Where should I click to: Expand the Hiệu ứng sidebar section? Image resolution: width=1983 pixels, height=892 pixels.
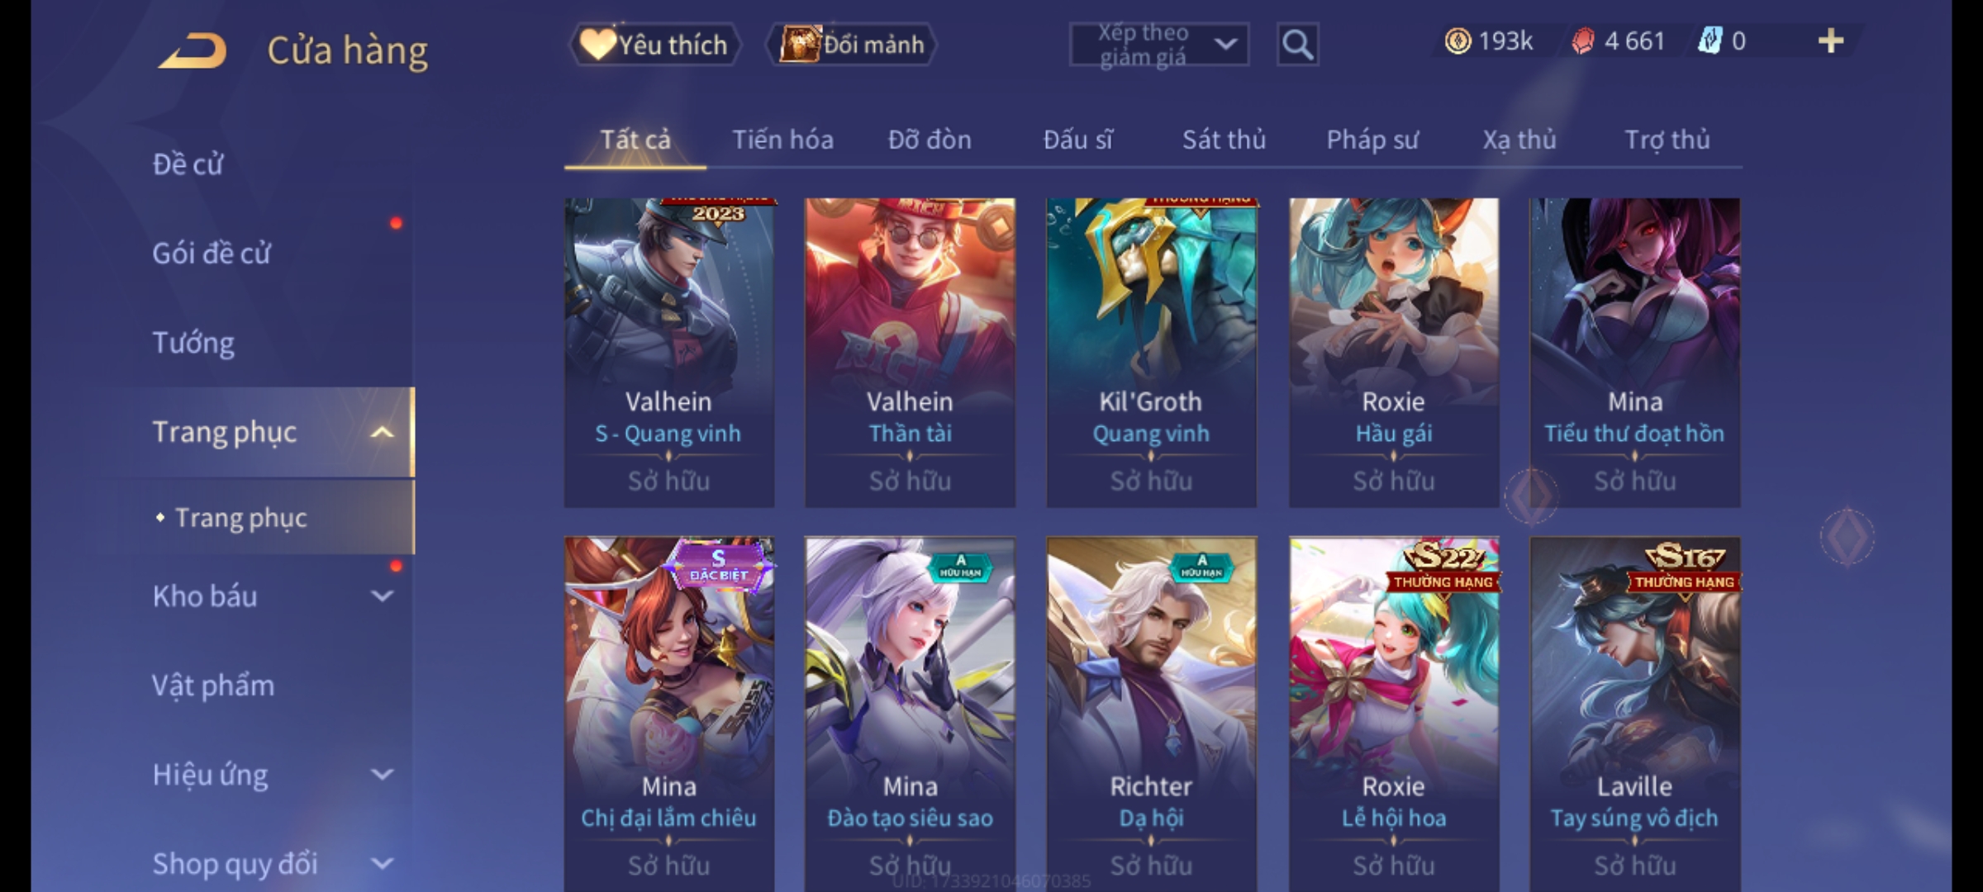[382, 775]
